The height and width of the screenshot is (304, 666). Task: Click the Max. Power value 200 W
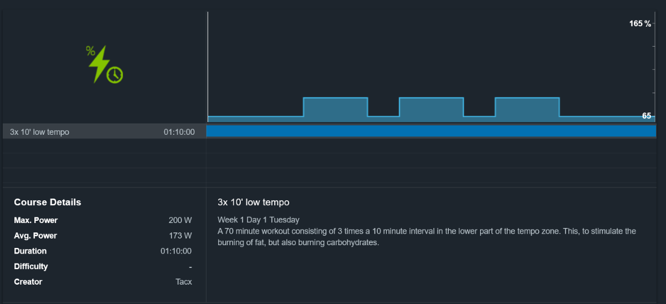[x=180, y=221]
